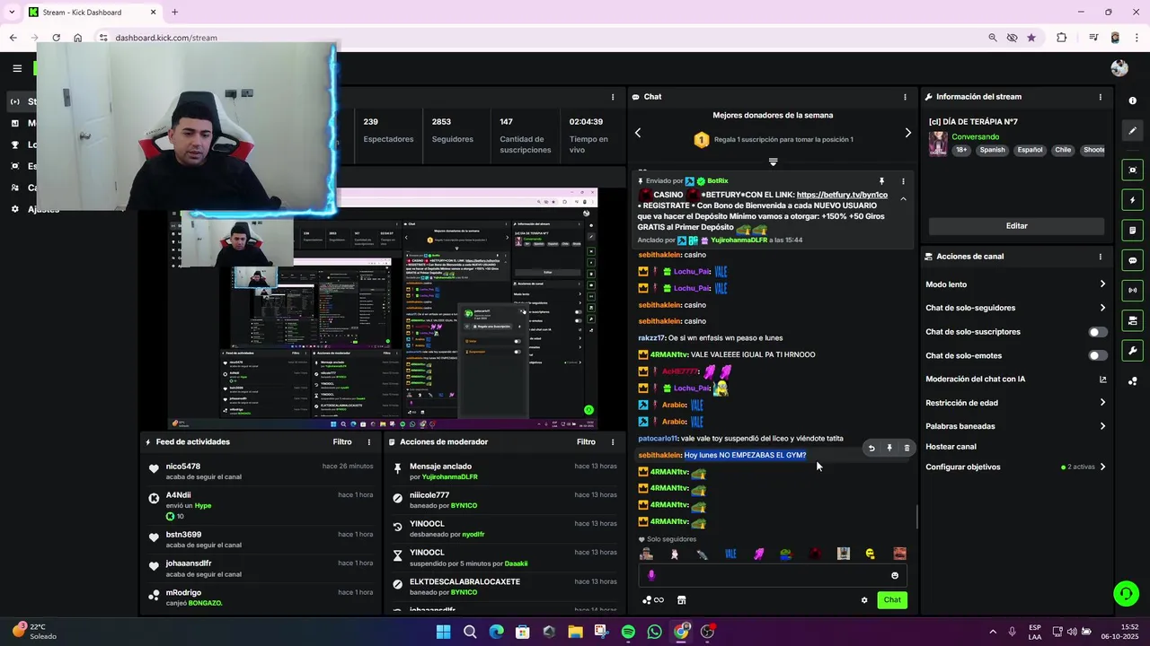Open Chat panel three-dot menu

point(905,97)
